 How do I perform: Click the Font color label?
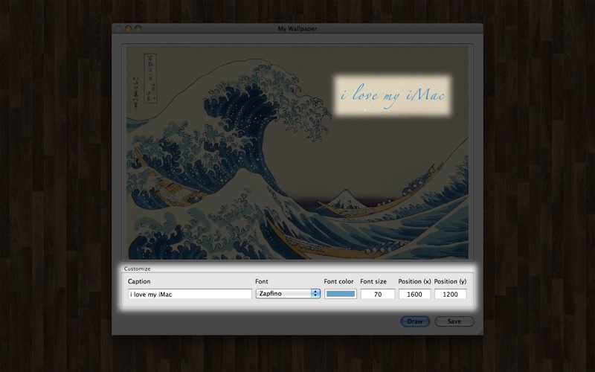point(338,281)
